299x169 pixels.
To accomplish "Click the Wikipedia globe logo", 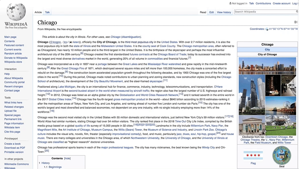I will click(x=16, y=12).
